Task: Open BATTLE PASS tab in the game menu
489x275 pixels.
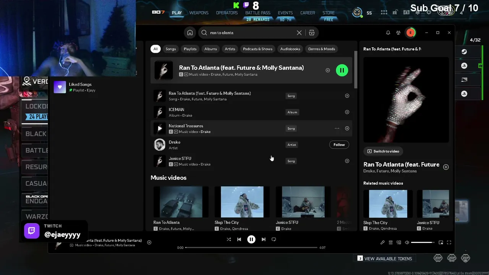Action: 258,13
